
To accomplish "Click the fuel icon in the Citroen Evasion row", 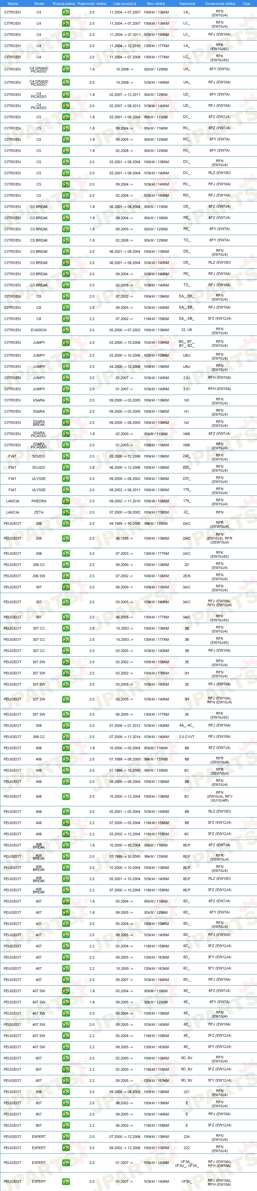I will point(66,330).
